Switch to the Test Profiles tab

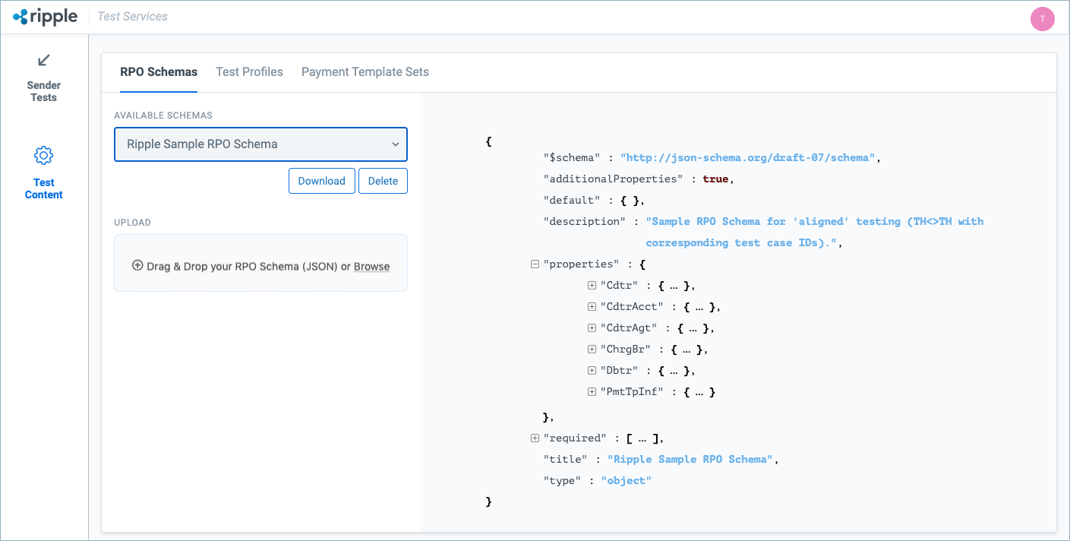point(249,71)
